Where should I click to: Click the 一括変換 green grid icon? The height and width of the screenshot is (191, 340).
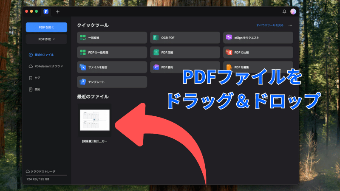[83, 38]
